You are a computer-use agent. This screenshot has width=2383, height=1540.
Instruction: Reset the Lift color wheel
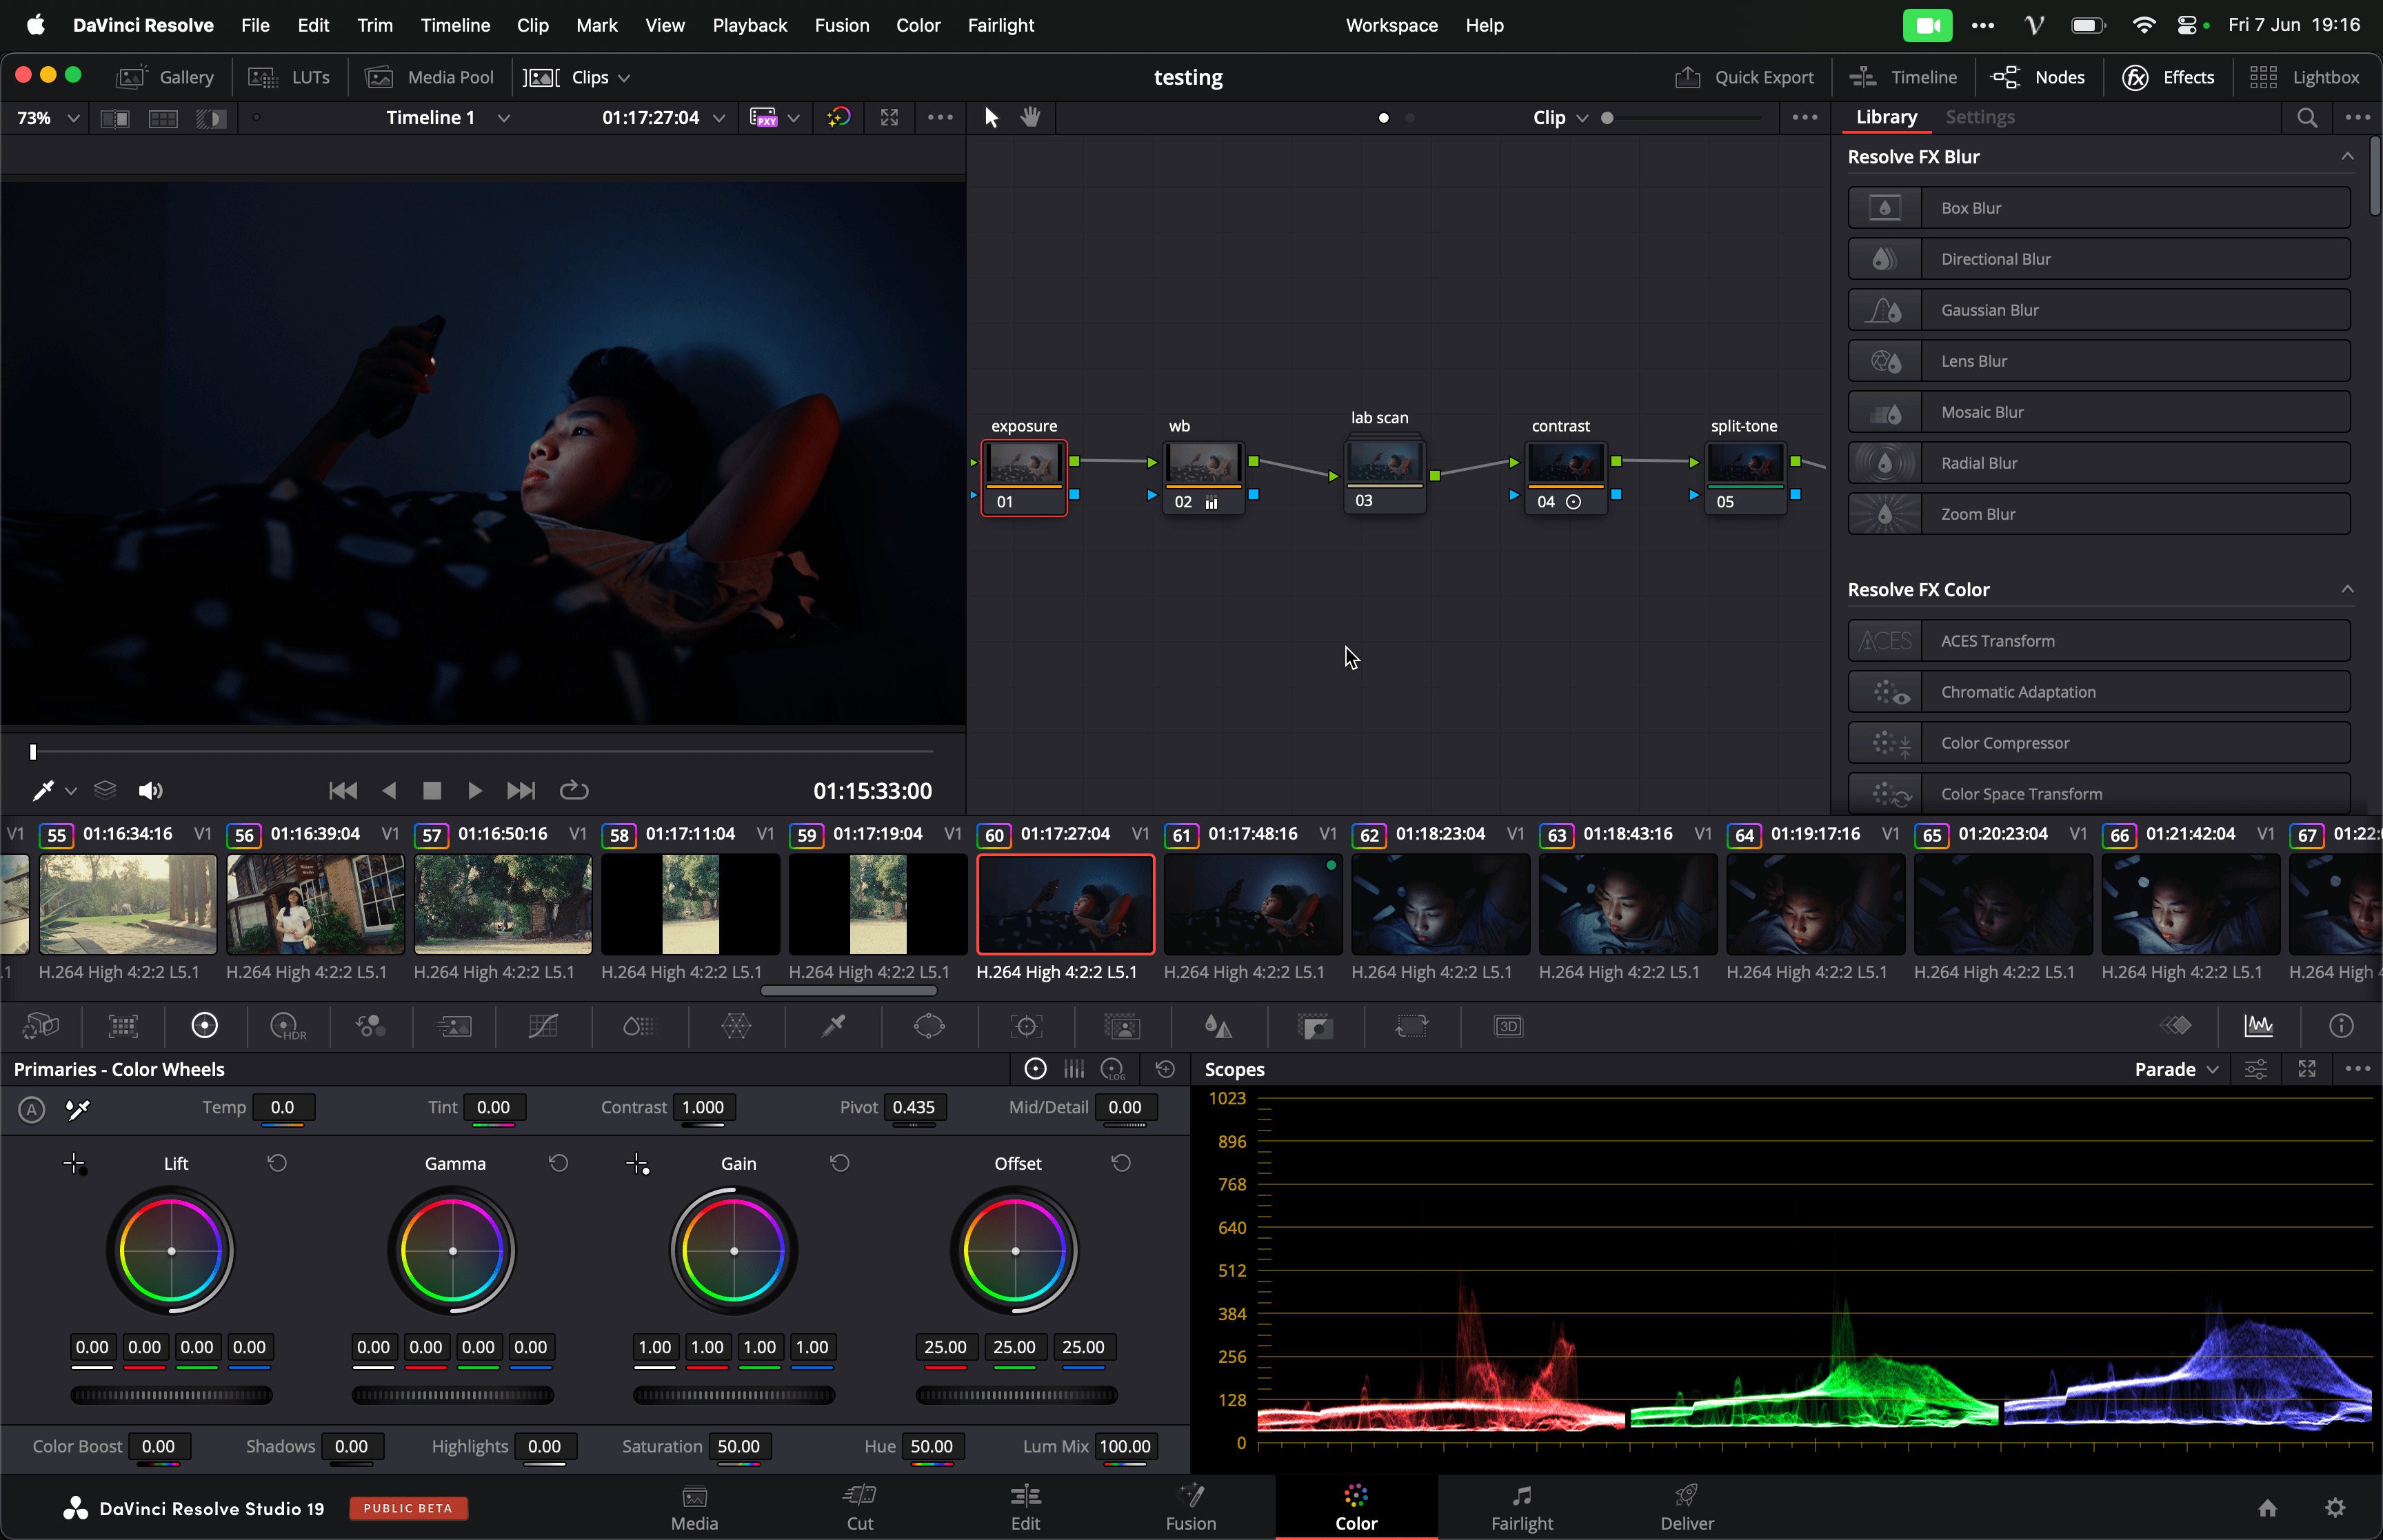click(x=277, y=1163)
